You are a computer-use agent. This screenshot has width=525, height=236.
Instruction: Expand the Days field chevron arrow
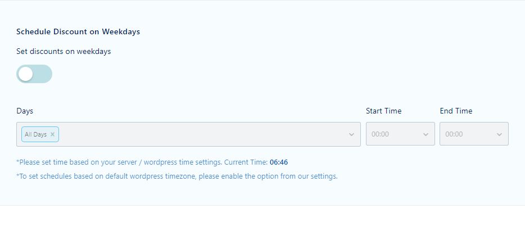coord(351,134)
